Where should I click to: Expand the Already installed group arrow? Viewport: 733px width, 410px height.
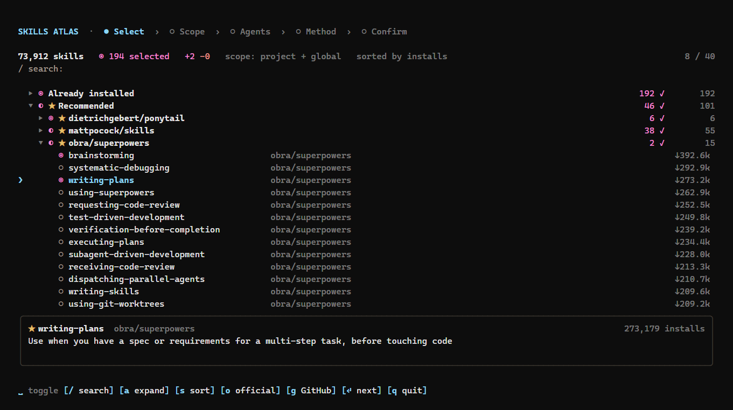31,94
